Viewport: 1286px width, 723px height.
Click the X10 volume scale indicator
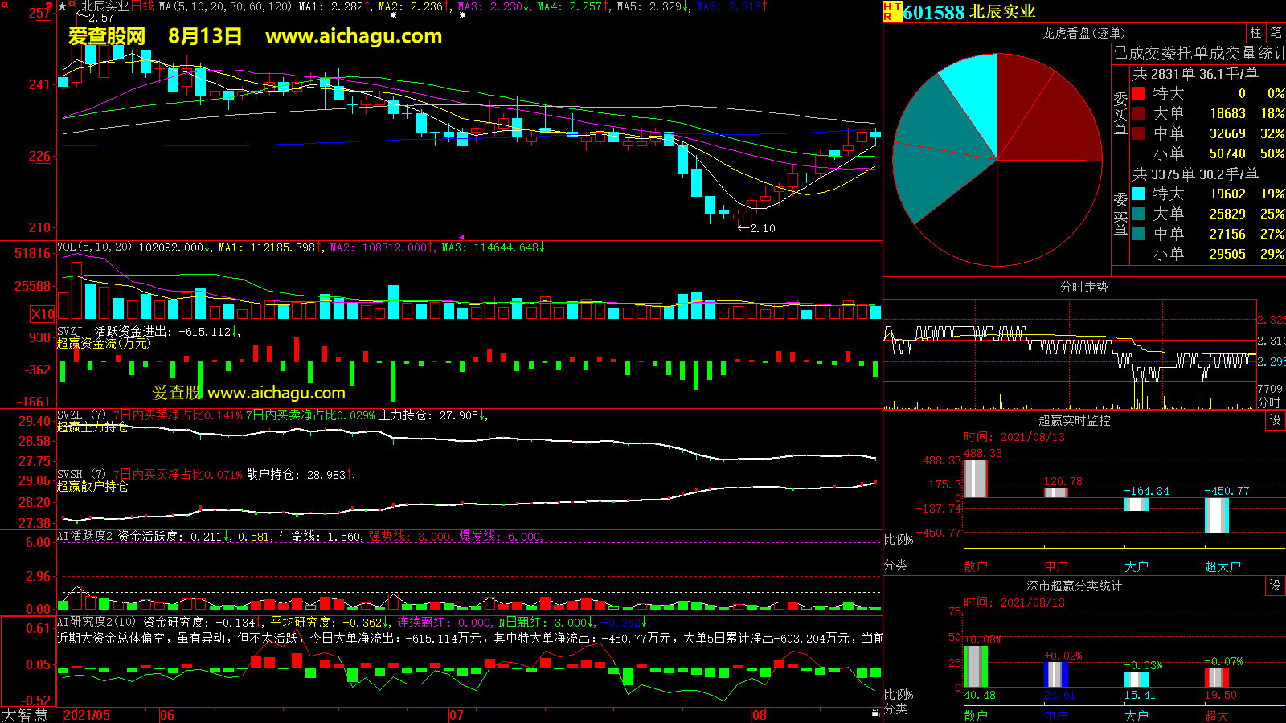coord(43,314)
